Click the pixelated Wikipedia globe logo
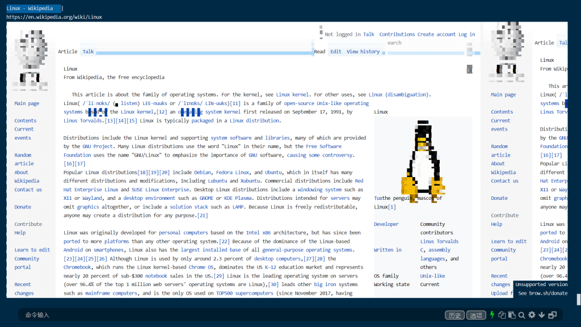581x327 pixels. [32, 59]
